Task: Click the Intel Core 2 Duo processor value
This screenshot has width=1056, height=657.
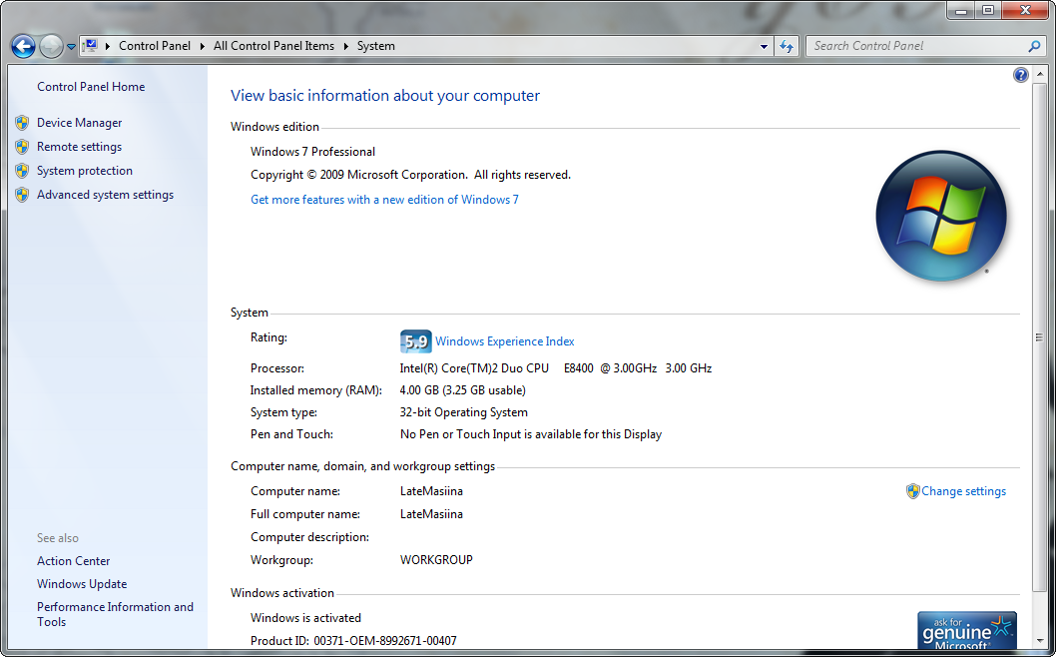Action: 556,367
